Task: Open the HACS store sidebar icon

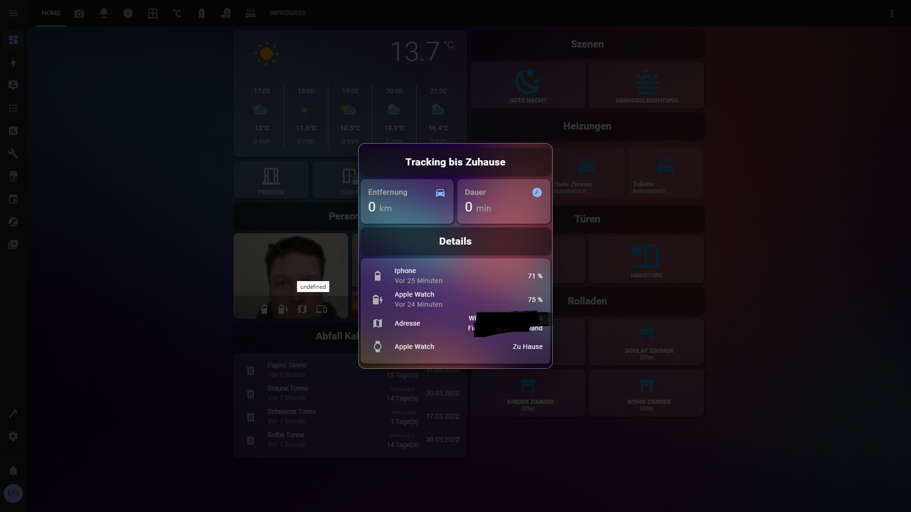Action: [13, 176]
